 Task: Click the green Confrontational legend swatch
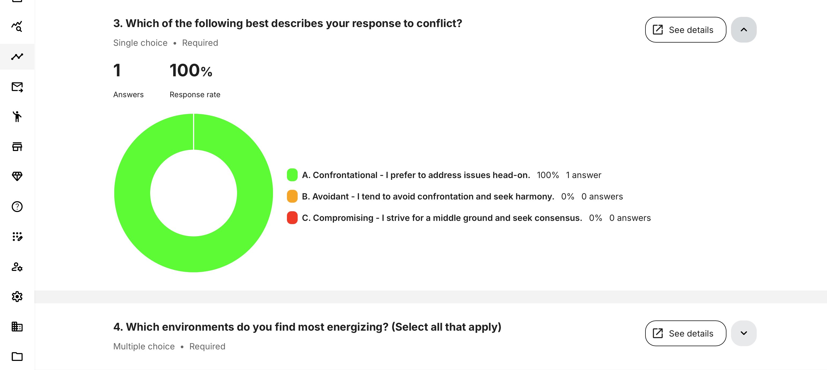click(x=292, y=175)
